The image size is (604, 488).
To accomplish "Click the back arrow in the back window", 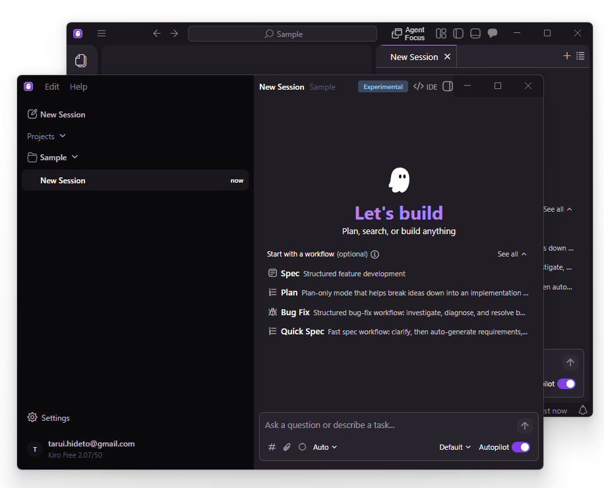I will [157, 34].
